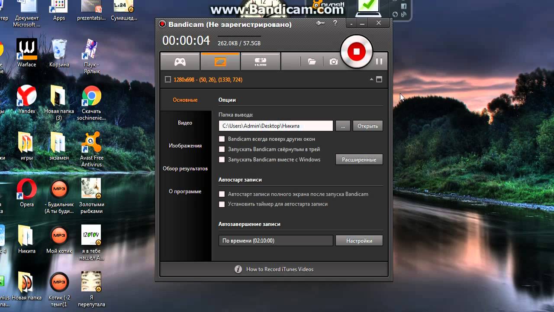554x312 pixels.
Task: Collapse the panel with up arrow
Action: click(371, 80)
